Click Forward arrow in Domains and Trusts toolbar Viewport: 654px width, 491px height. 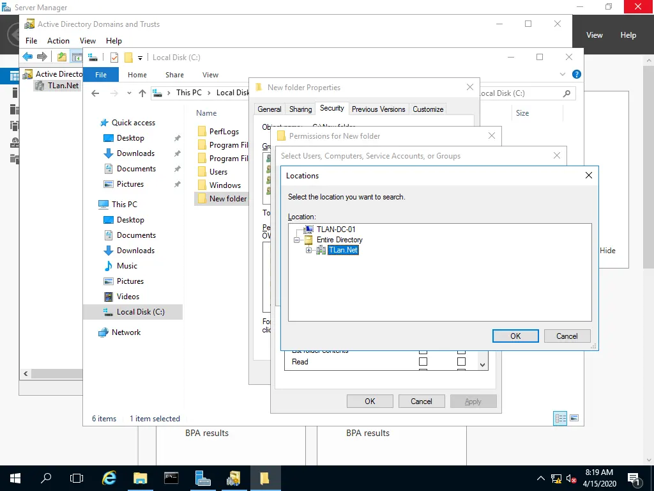[42, 56]
